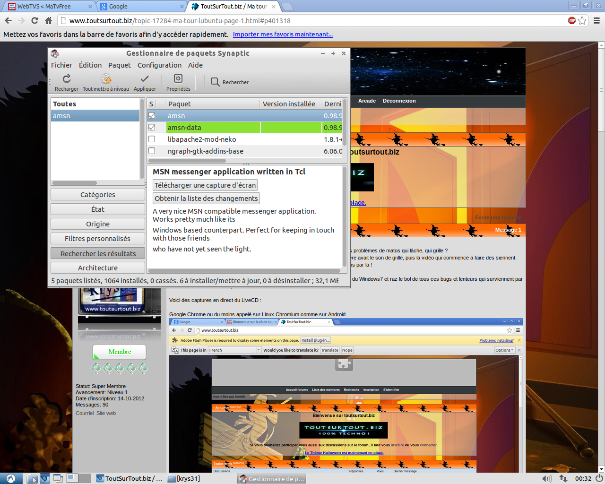The height and width of the screenshot is (484, 605).
Task: Click the Recharger toolbar icon in Synaptic
Action: [67, 78]
